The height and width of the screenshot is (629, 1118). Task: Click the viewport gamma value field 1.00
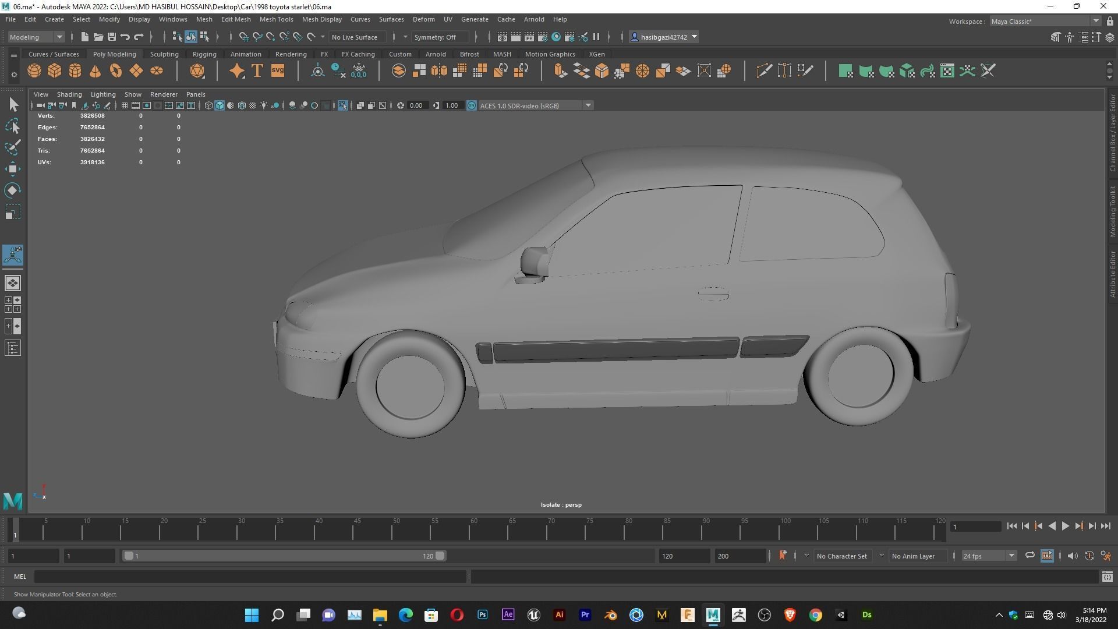pos(453,105)
